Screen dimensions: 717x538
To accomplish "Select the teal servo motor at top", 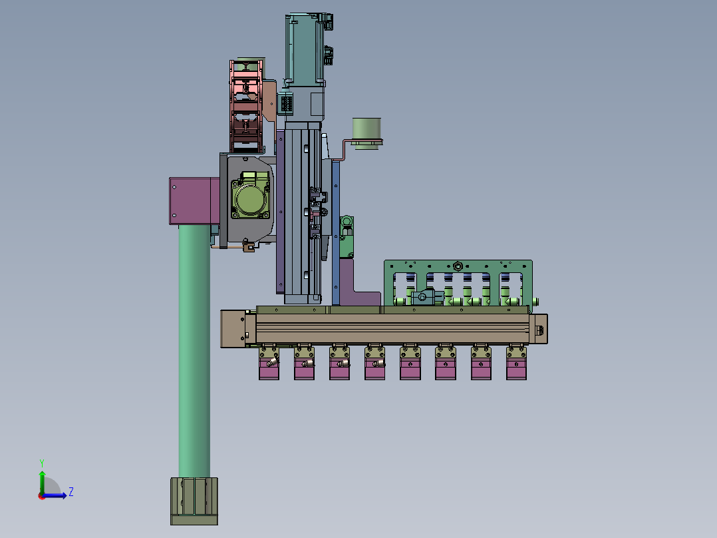I will pos(305,49).
